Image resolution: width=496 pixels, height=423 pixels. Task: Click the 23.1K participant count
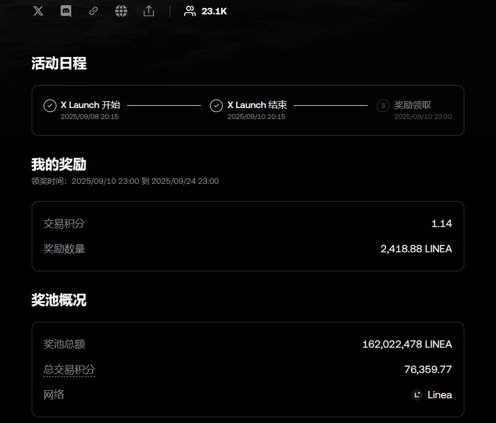coord(214,11)
